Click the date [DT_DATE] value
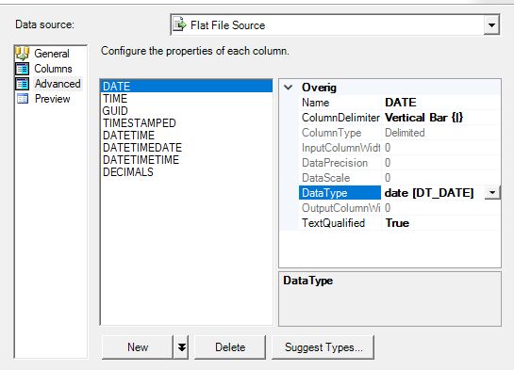The width and height of the screenshot is (514, 370). [429, 193]
